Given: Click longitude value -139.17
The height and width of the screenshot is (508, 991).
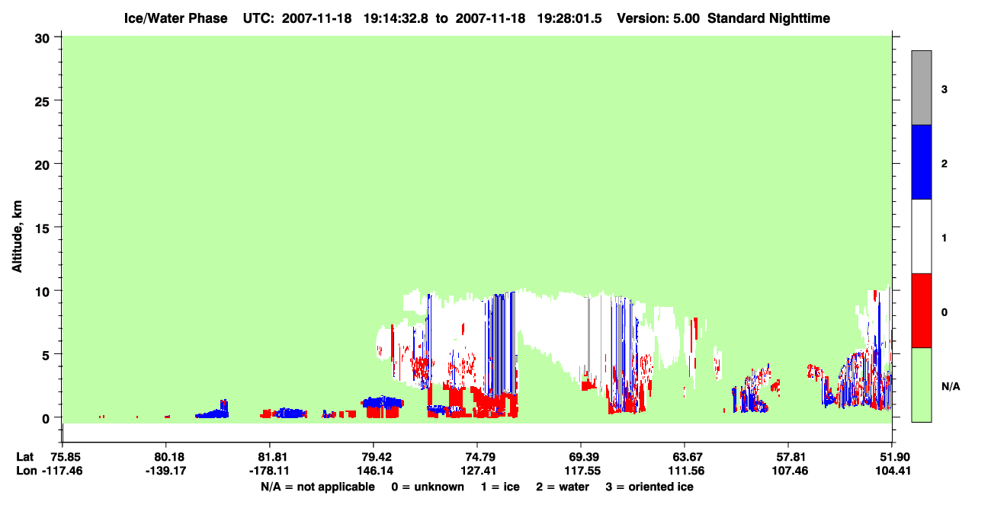Looking at the screenshot, I should click(165, 471).
